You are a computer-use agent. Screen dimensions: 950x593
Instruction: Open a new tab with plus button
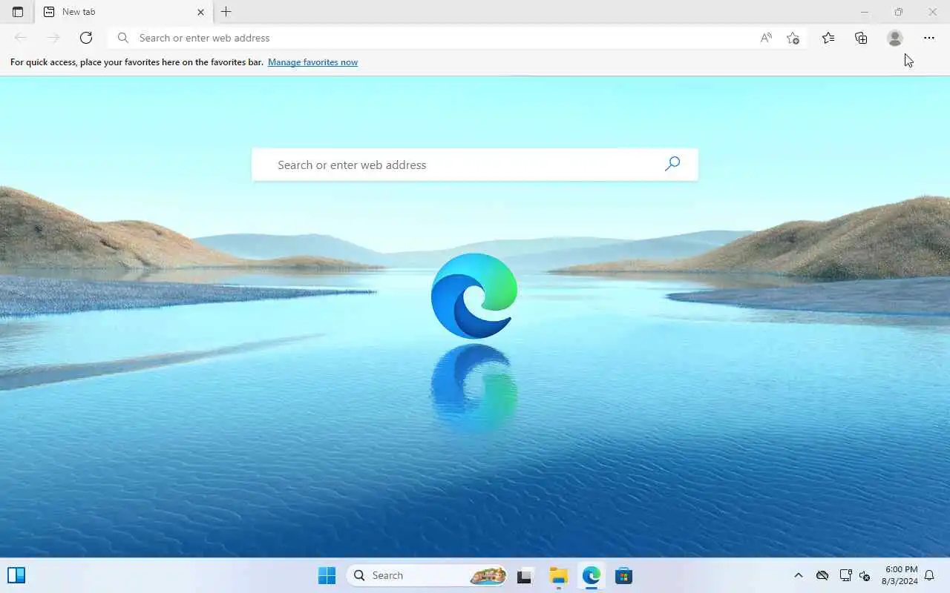(x=226, y=12)
